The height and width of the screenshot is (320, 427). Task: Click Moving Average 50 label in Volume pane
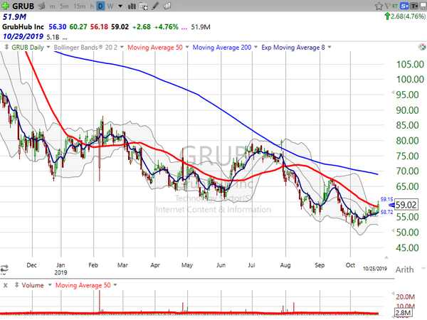pyautogui.click(x=83, y=285)
